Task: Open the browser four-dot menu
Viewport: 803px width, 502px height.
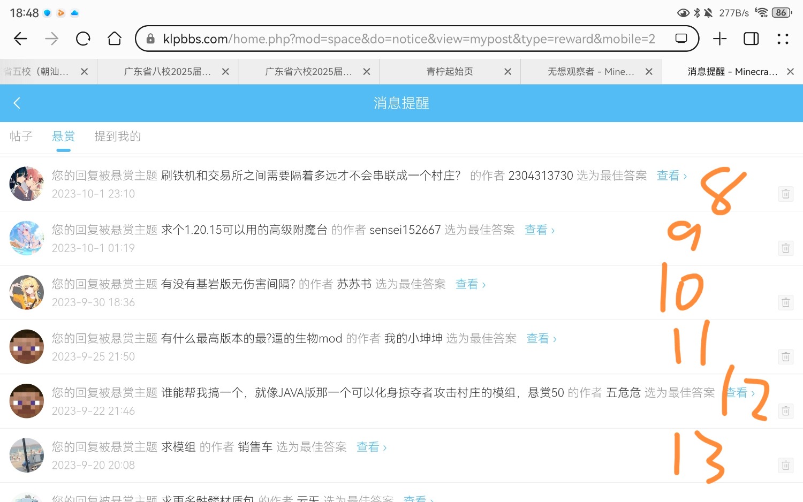Action: tap(783, 39)
